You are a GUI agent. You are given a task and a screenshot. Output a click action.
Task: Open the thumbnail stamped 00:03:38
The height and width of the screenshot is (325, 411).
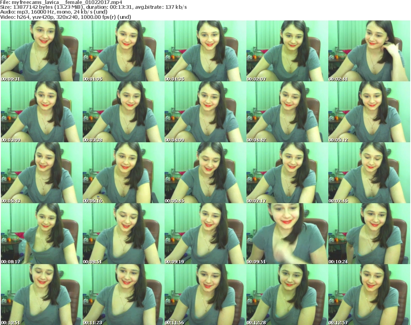point(124,112)
